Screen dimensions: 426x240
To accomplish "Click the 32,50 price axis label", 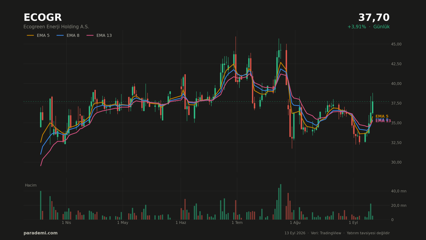I will [396, 143].
